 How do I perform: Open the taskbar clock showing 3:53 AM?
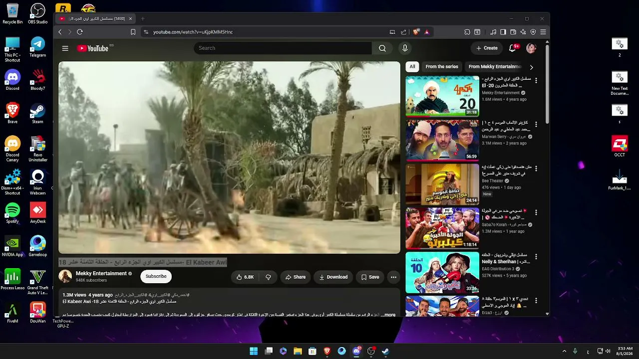click(x=625, y=351)
